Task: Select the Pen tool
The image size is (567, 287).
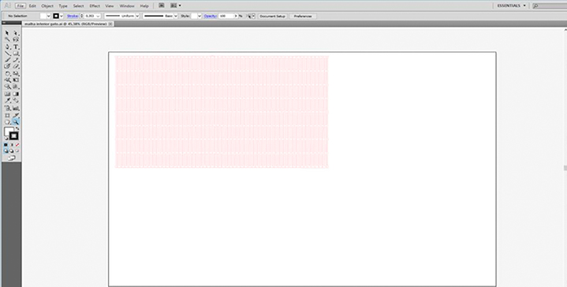Action: pyautogui.click(x=7, y=47)
